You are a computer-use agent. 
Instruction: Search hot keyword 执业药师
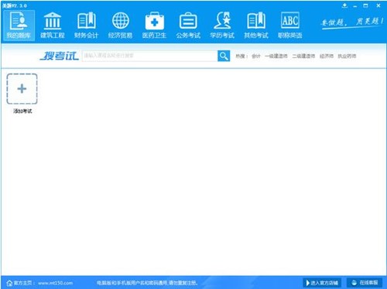pos(347,56)
